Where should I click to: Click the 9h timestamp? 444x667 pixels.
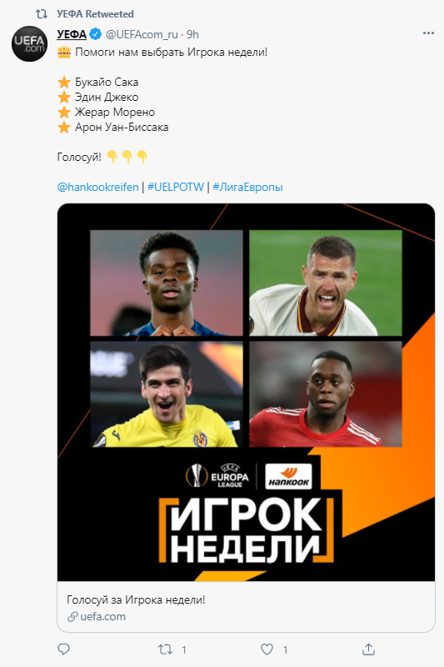pyautogui.click(x=192, y=34)
